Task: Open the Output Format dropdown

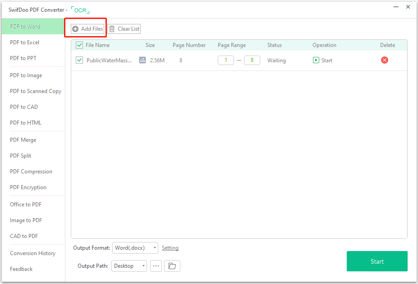Action: (135, 248)
